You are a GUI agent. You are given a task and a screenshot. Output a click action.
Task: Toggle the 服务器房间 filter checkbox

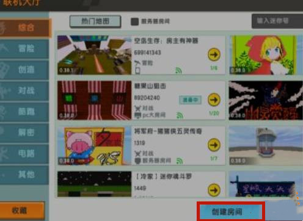pyautogui.click(x=134, y=21)
